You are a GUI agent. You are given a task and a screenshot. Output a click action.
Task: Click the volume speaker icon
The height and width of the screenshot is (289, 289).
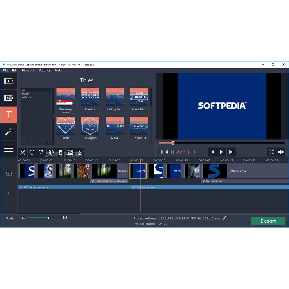pyautogui.click(x=281, y=152)
